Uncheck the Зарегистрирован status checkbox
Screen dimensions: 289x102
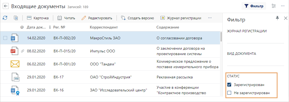[229, 85]
